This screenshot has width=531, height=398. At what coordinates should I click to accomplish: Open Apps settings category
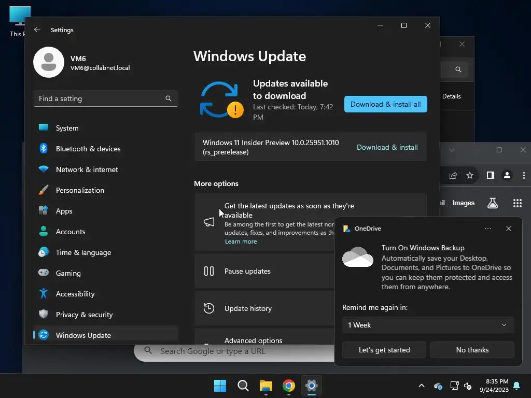[x=106, y=211]
